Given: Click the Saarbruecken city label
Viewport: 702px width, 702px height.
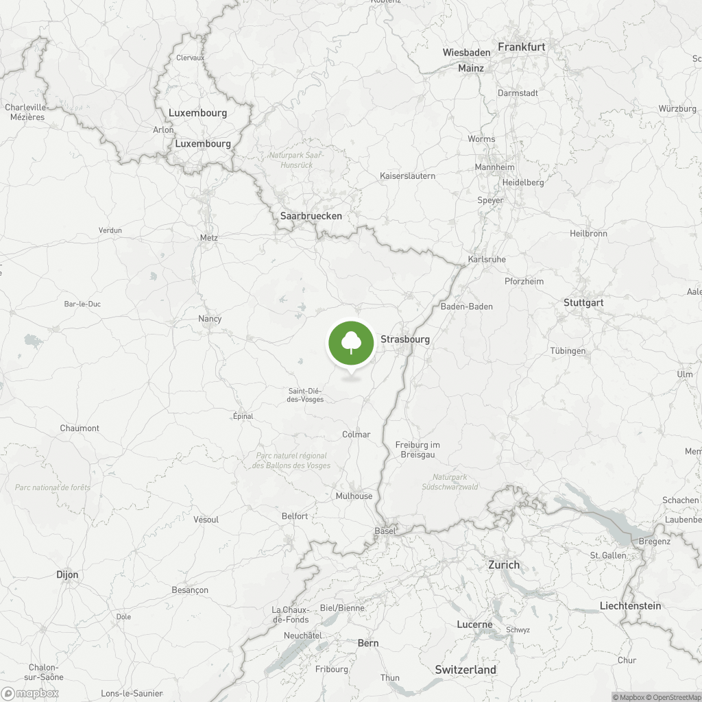Looking at the screenshot, I should (311, 216).
